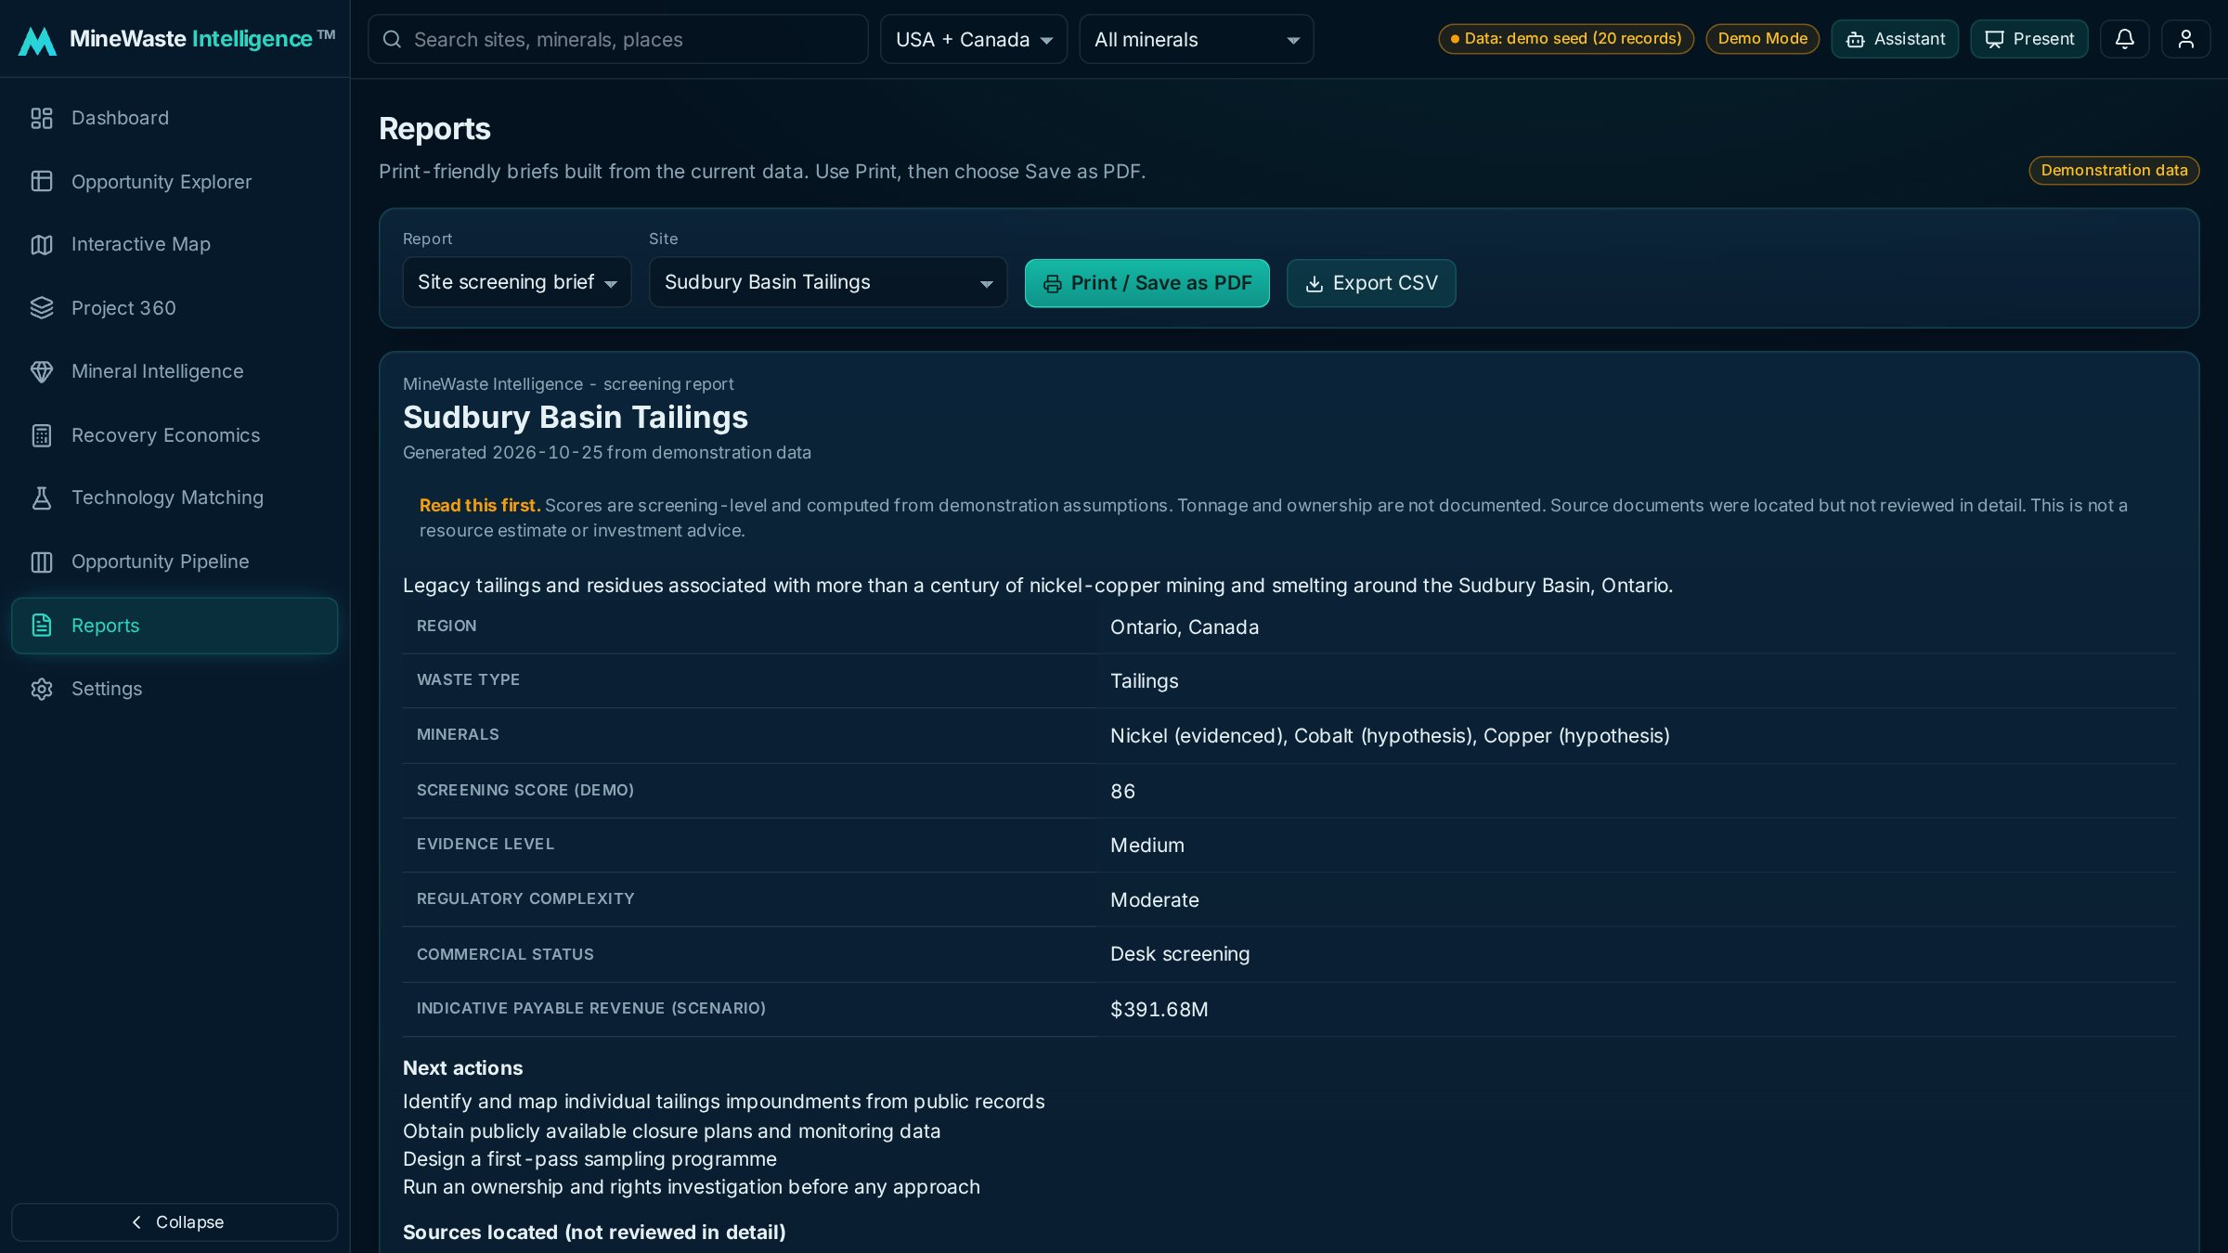Click the Technology Matching flask icon
The width and height of the screenshot is (2228, 1253).
tap(42, 498)
